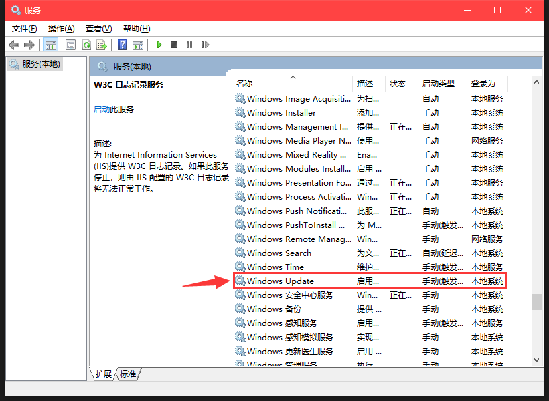This screenshot has width=549, height=401.
Task: Select the Windows Search service
Action: pyautogui.click(x=370, y=253)
